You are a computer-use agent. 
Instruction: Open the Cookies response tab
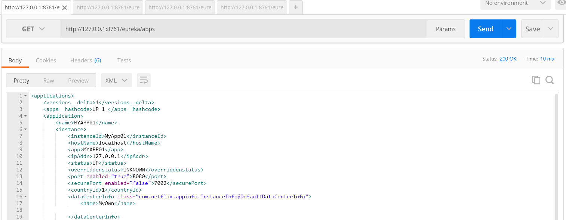pyautogui.click(x=46, y=60)
